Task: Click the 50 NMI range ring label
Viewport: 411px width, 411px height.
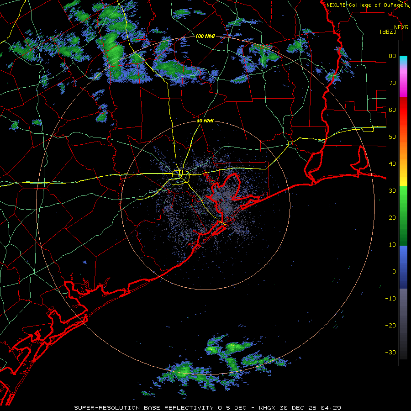Action: [205, 121]
